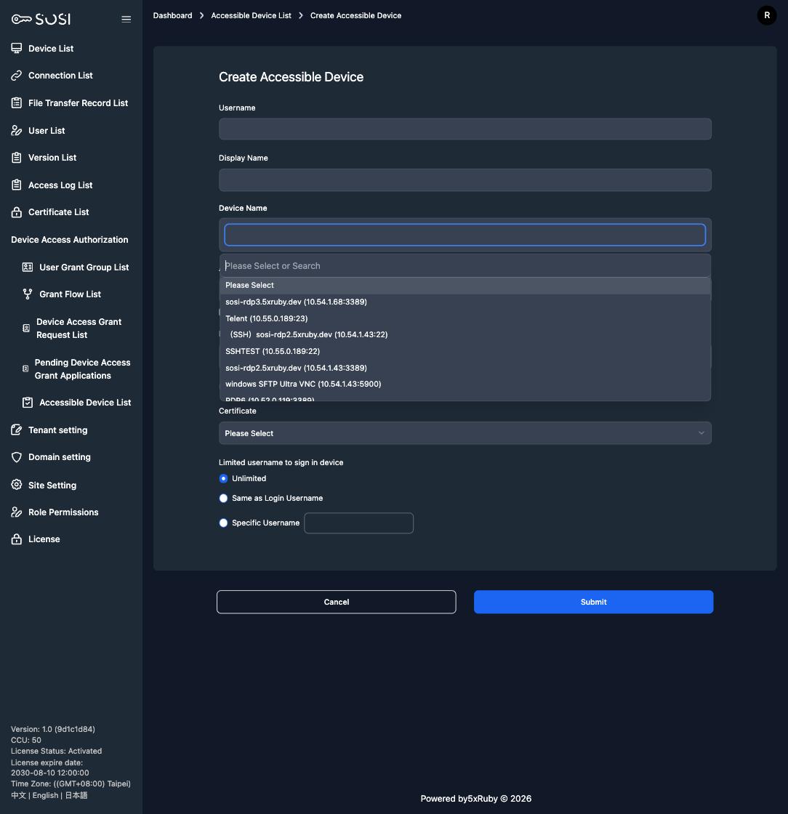Select the Unlimited radio option
The image size is (788, 814).
(223, 478)
